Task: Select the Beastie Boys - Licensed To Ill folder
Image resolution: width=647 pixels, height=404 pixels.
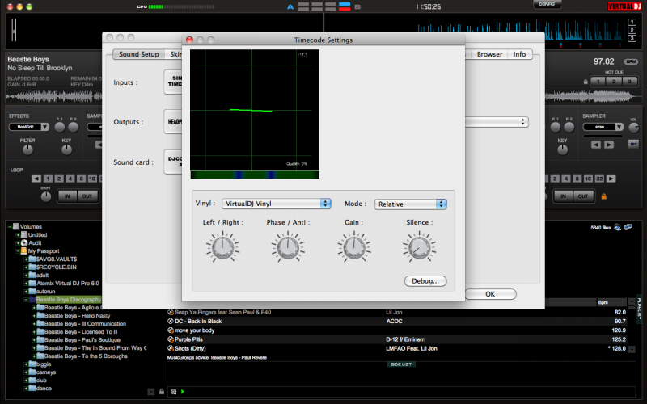Action: [x=80, y=332]
